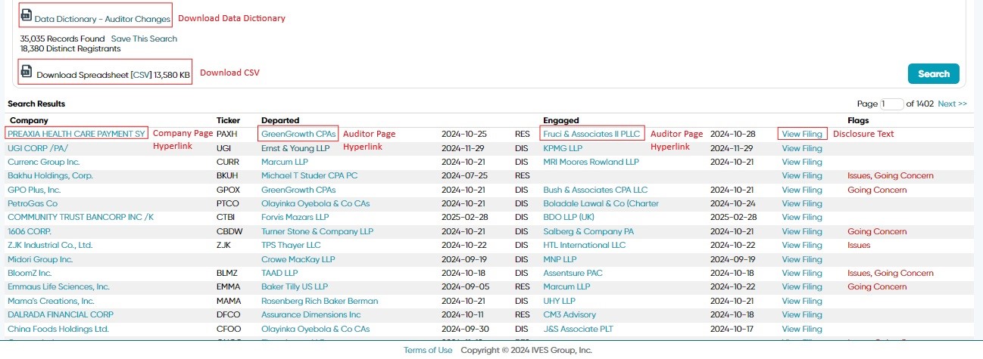This screenshot has width=983, height=359.
Task: View Filing for ZJK Industrial row
Action: pos(802,245)
